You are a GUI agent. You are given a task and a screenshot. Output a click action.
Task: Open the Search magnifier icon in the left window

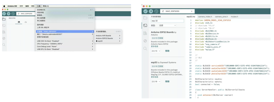(x=4, y=45)
